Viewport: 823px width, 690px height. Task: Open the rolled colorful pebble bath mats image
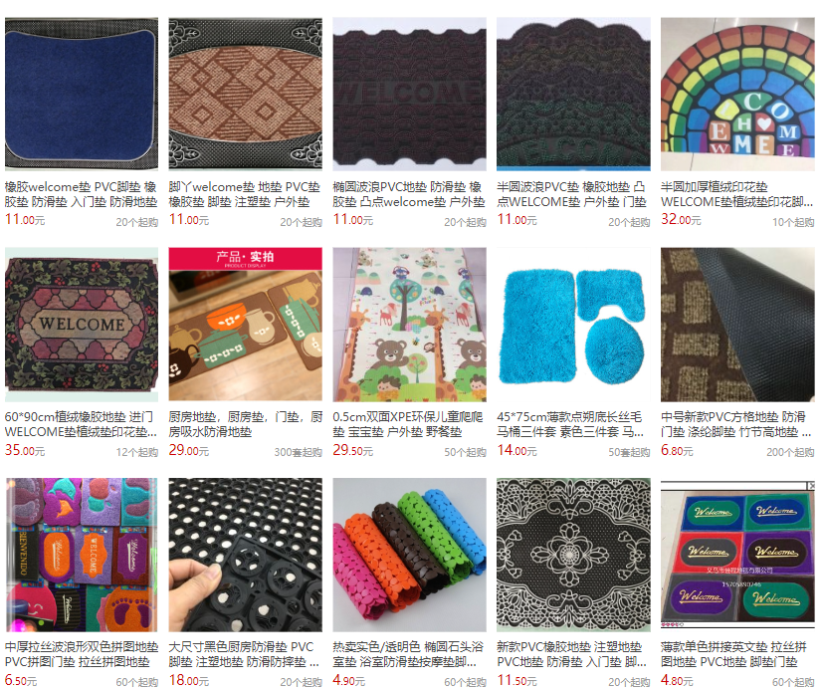tap(409, 555)
